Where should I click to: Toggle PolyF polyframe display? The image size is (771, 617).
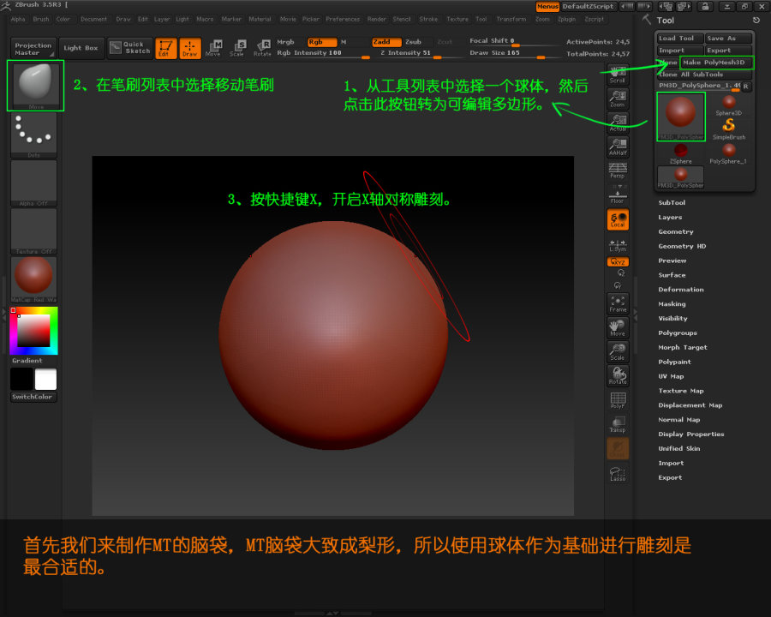tap(618, 400)
